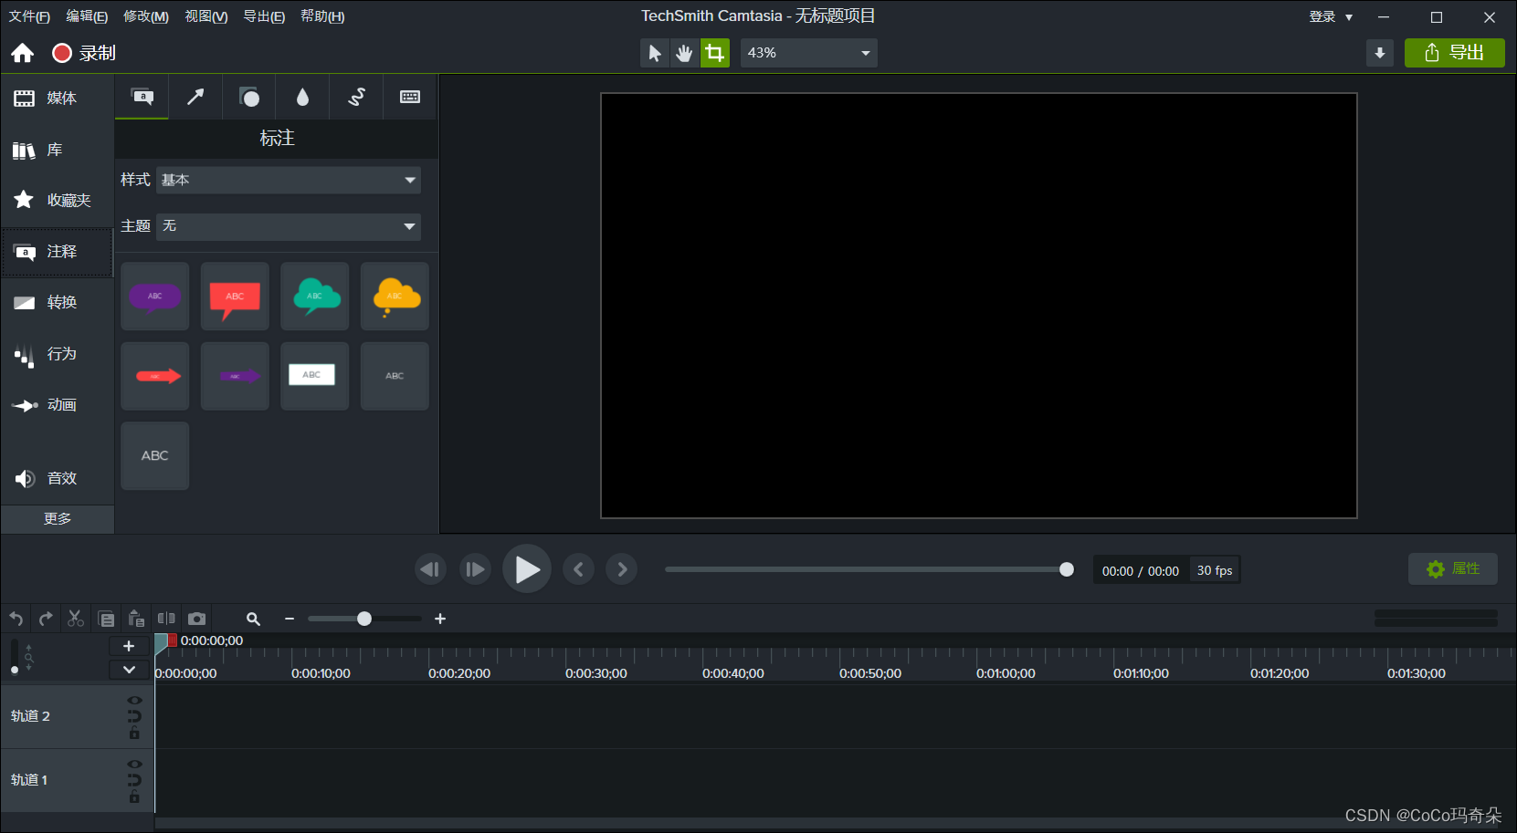Open the 文件 menu
1517x833 pixels.
(x=29, y=16)
